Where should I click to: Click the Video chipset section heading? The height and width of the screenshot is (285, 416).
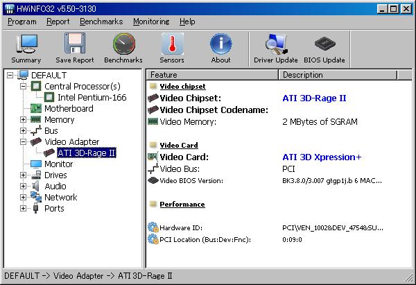coord(182,86)
